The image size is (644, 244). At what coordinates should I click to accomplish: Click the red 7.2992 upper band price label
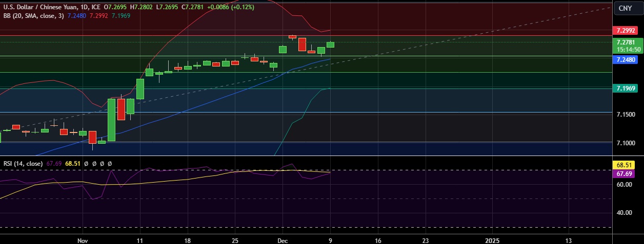pos(626,31)
